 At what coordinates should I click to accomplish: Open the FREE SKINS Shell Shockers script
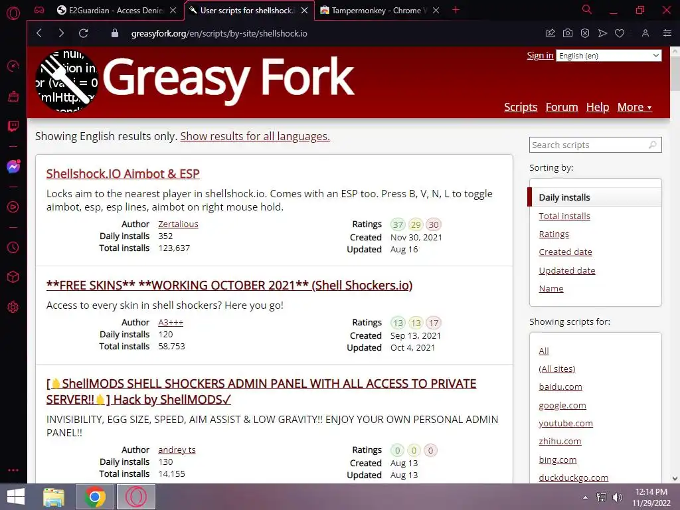coord(229,286)
